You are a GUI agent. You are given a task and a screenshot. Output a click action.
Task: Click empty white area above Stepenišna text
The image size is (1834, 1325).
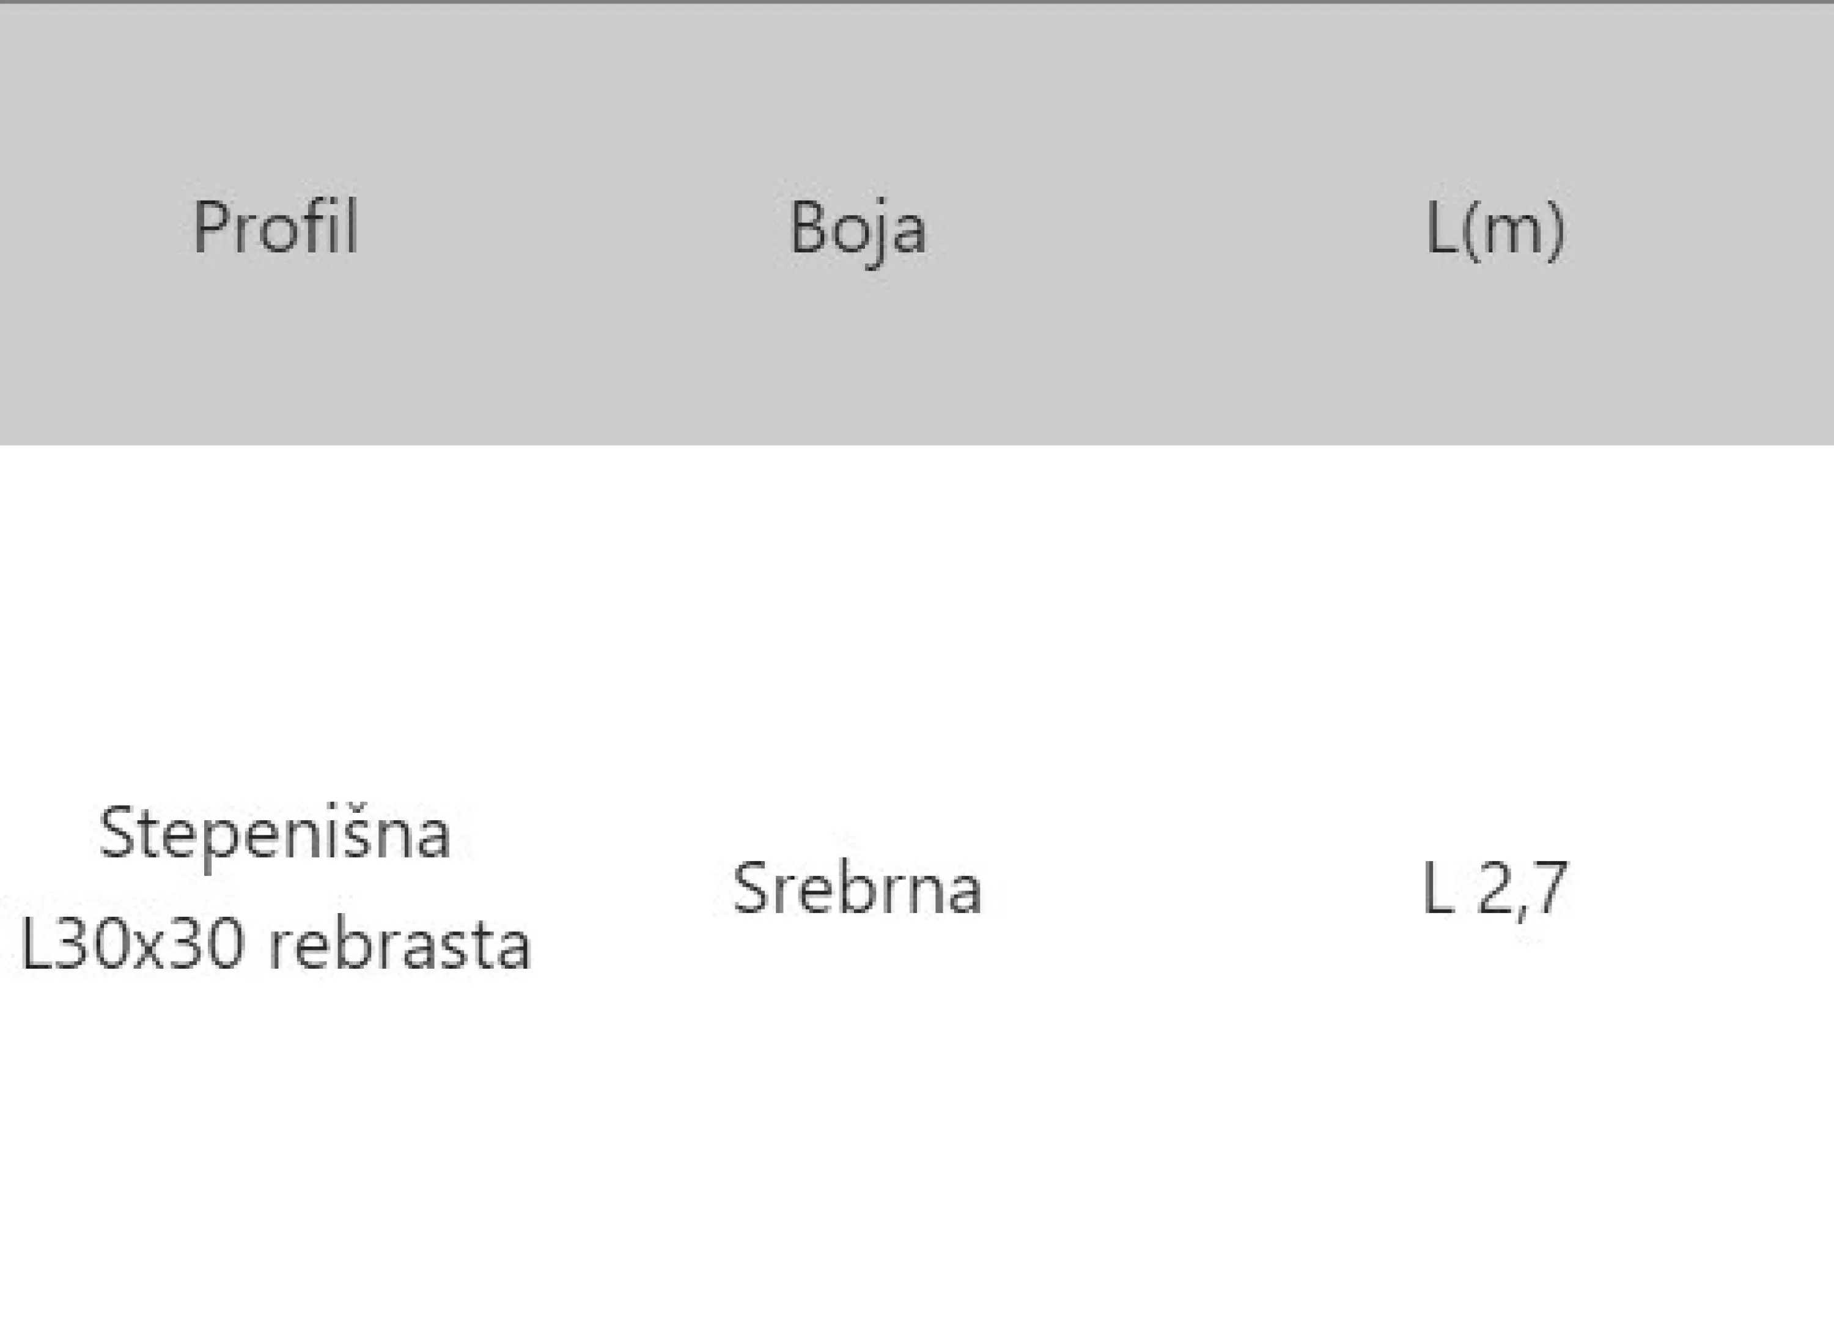(x=275, y=623)
